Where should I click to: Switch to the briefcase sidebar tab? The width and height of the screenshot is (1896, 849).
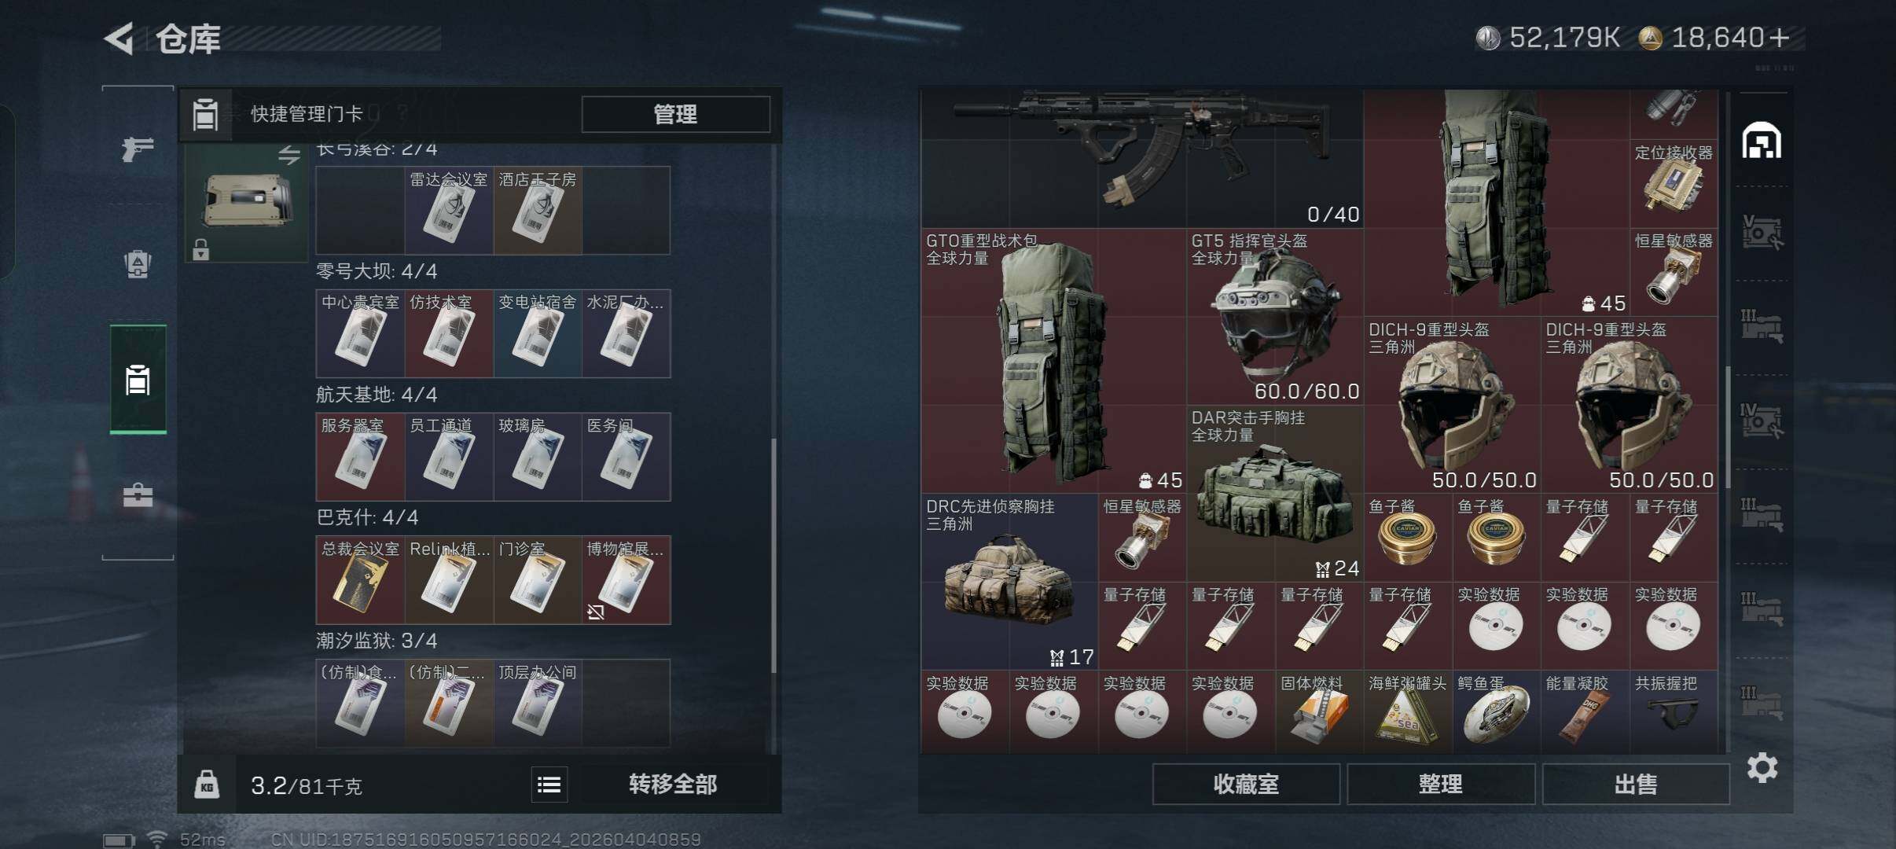click(138, 495)
